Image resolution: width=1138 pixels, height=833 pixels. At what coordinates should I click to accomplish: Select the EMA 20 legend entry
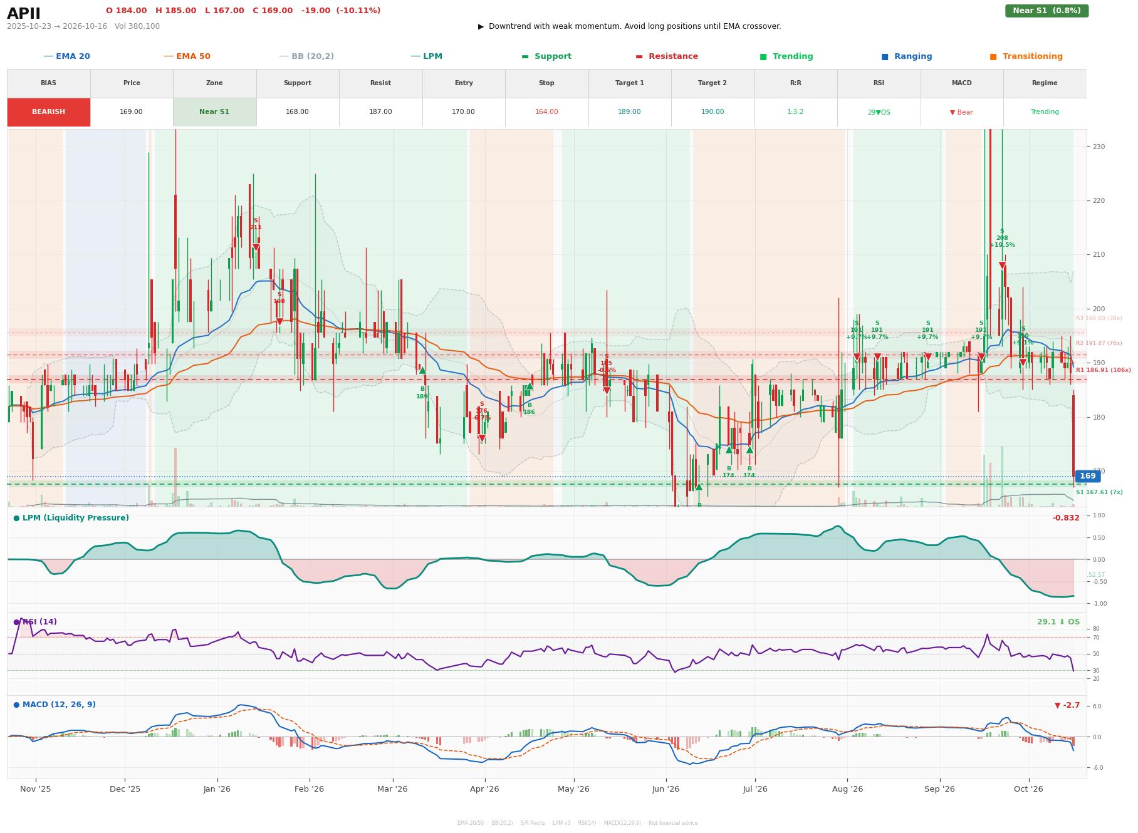[67, 56]
